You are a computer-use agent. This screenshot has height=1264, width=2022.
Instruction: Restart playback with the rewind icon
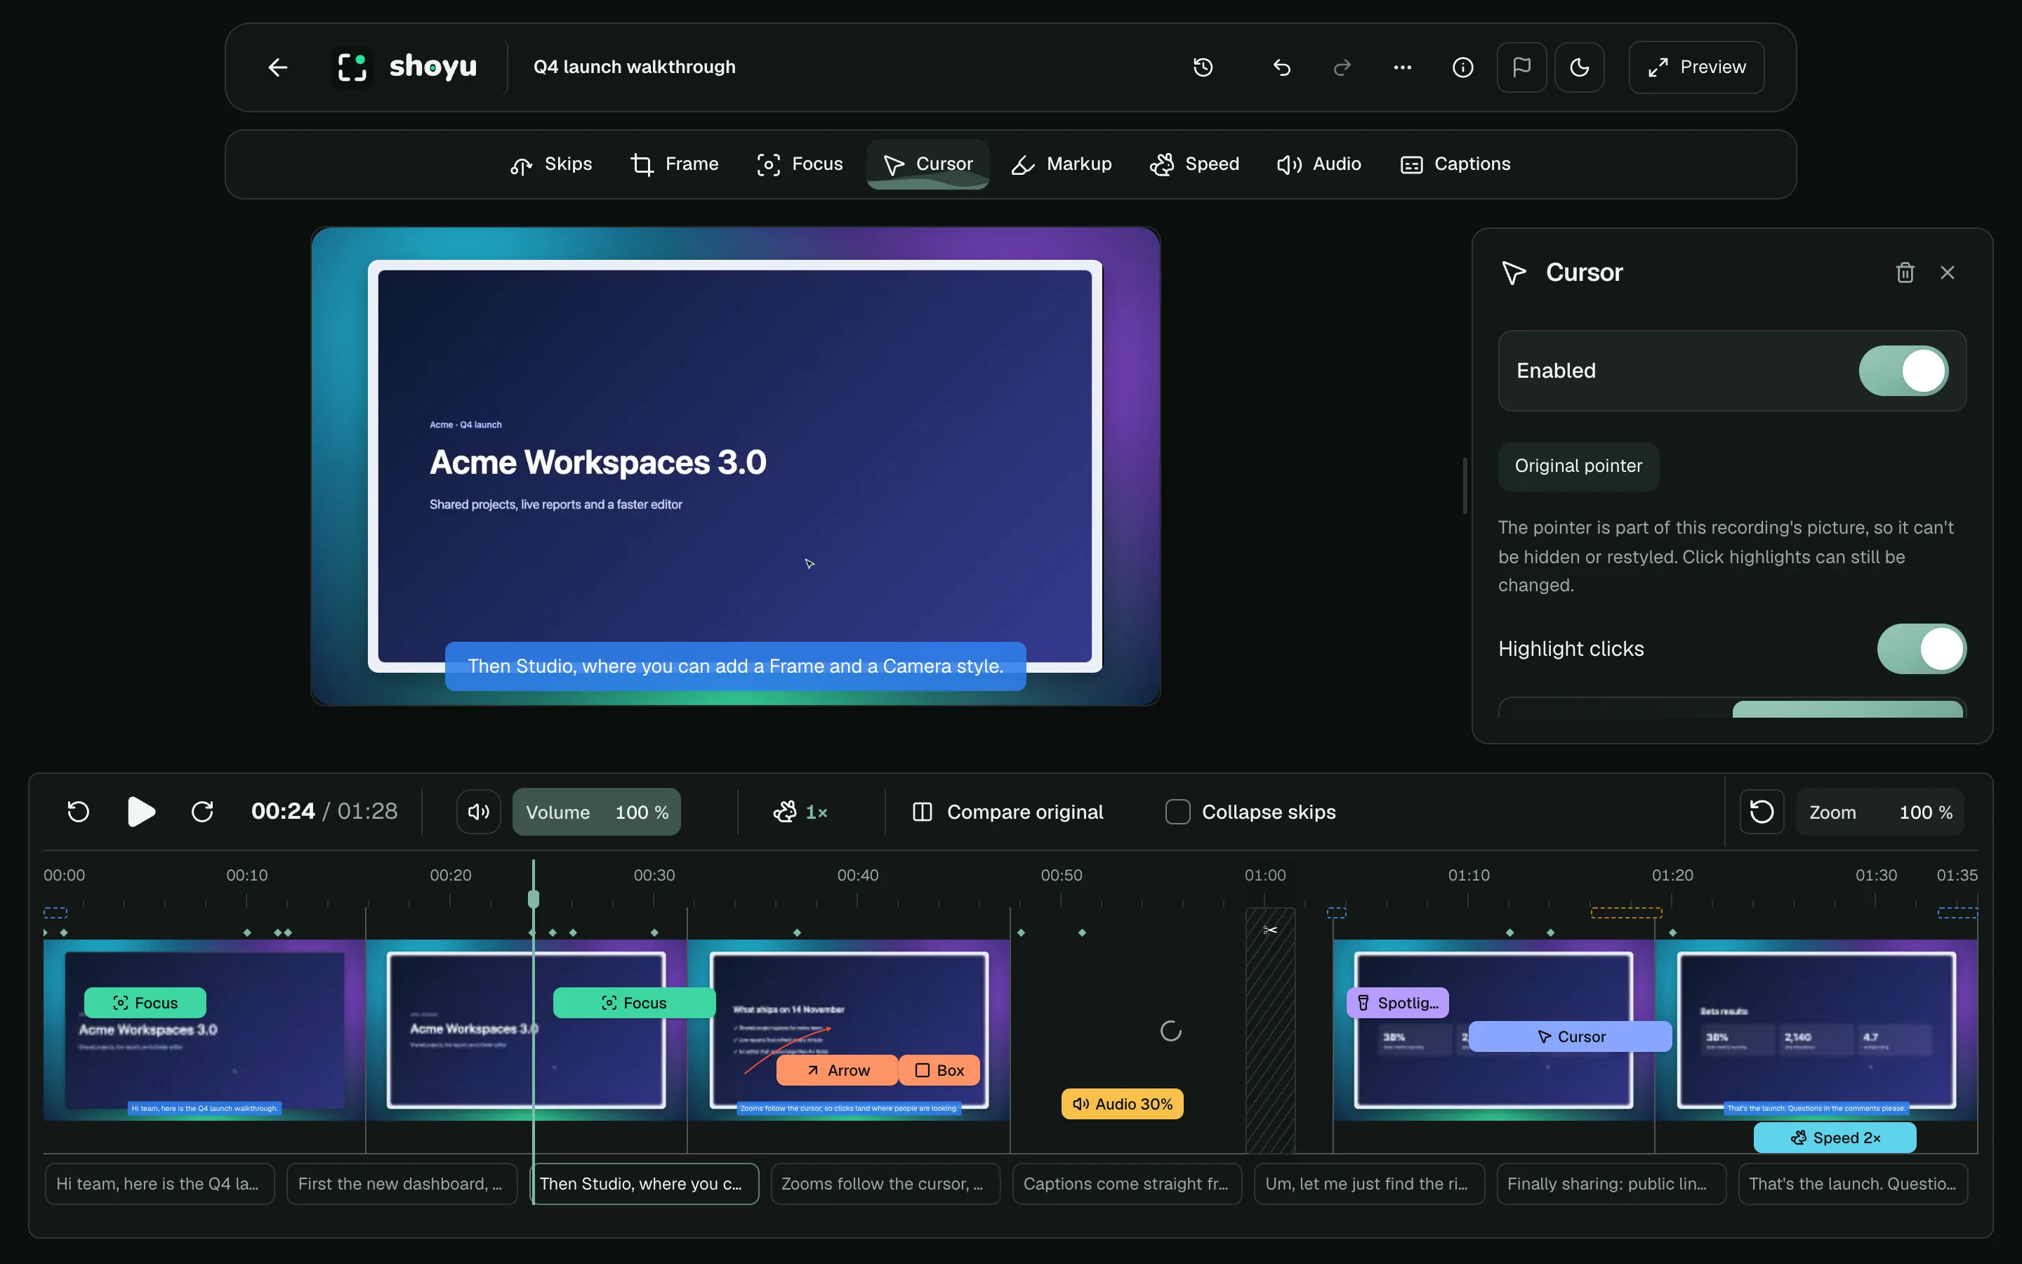79,812
